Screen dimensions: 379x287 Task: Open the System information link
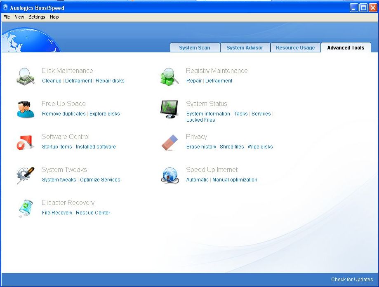coord(208,114)
